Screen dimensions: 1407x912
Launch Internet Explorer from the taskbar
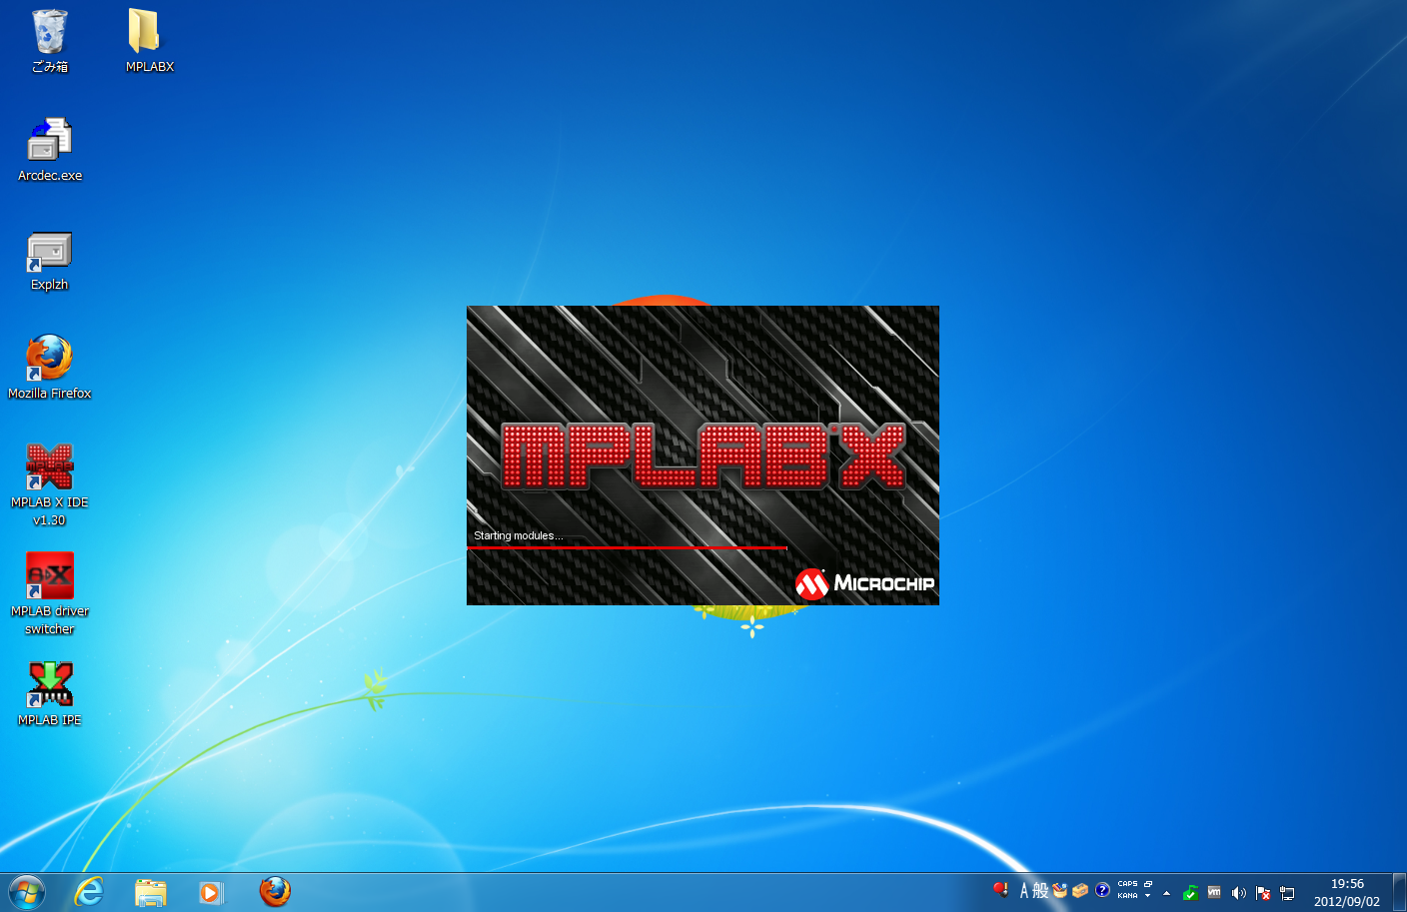click(x=90, y=892)
